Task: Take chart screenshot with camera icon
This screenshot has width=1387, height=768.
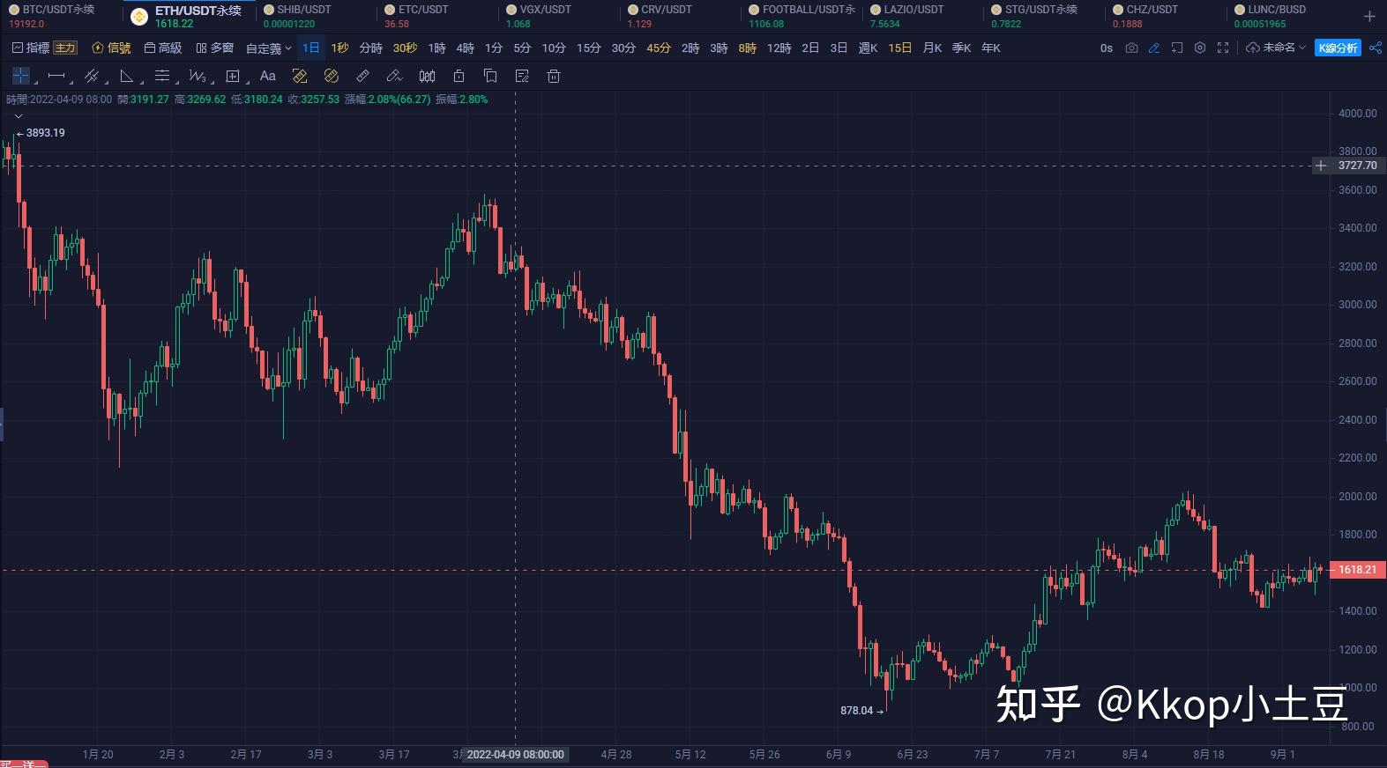Action: (x=1131, y=48)
